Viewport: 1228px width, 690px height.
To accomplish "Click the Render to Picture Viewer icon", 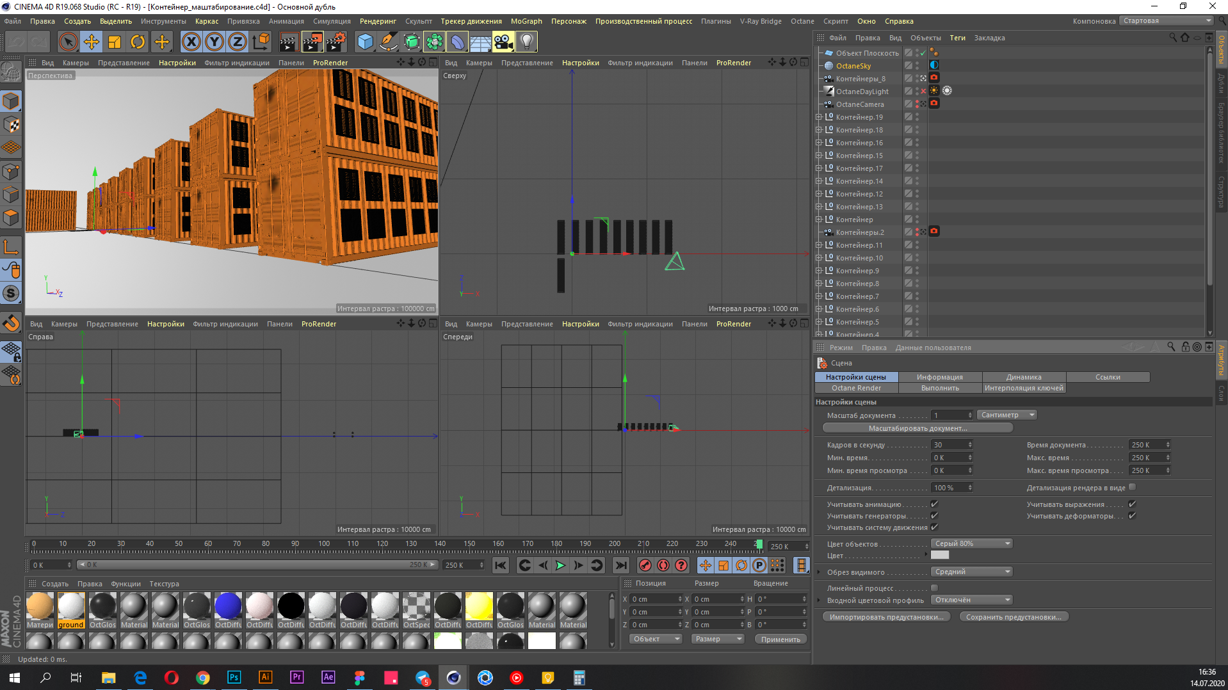I will tap(312, 42).
